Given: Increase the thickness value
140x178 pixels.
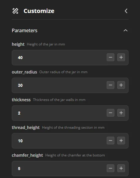Looking at the screenshot, I should (121, 113).
